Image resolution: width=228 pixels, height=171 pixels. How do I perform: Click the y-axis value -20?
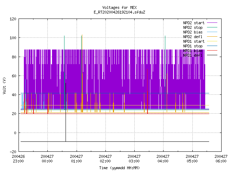pyautogui.click(x=13, y=152)
